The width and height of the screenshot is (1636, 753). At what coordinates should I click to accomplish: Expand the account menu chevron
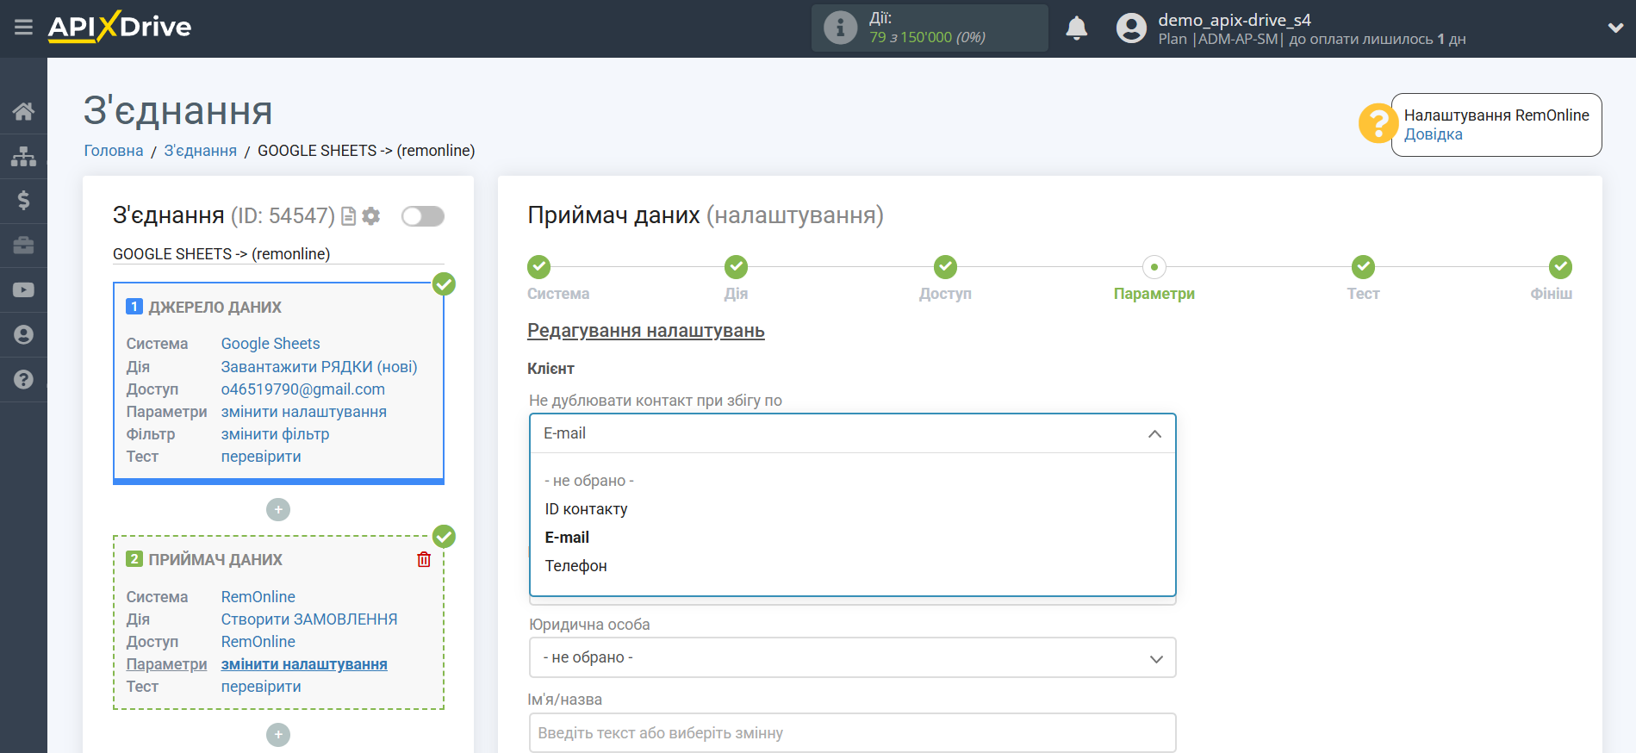coord(1615,28)
